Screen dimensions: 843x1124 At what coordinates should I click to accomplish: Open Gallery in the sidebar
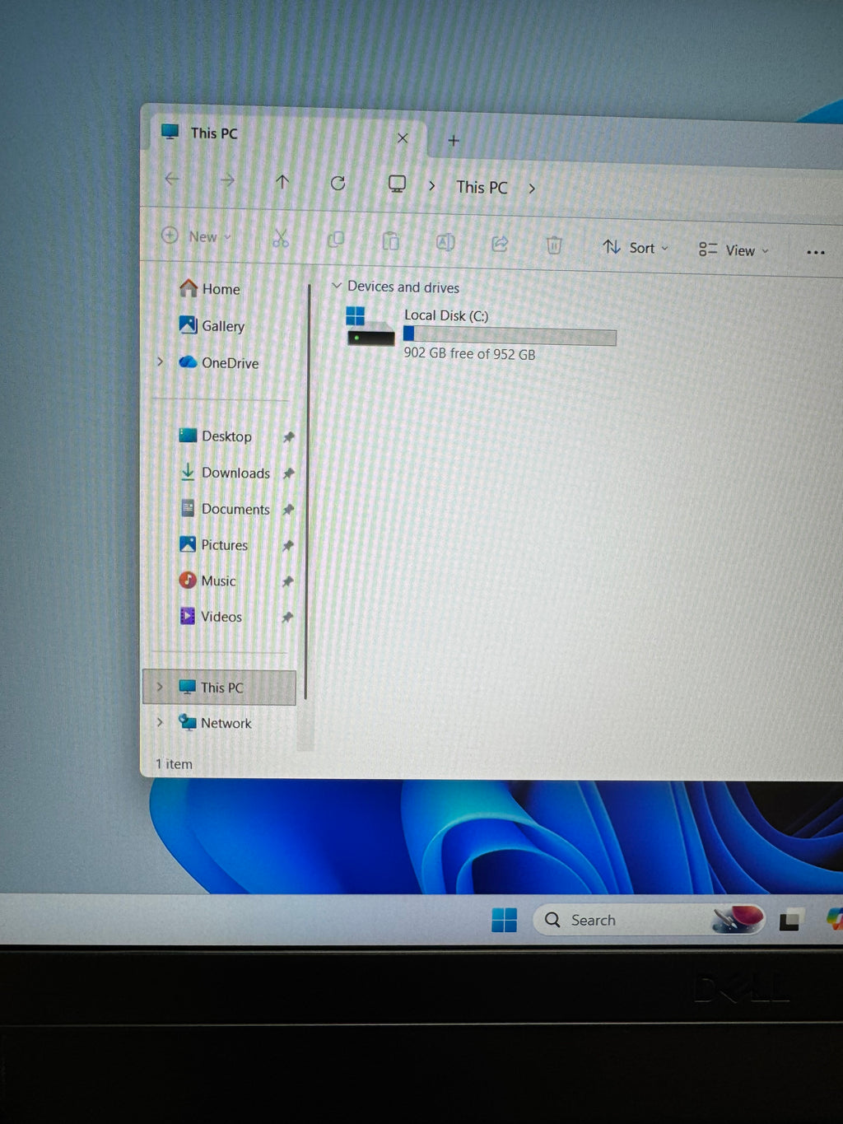coord(212,325)
